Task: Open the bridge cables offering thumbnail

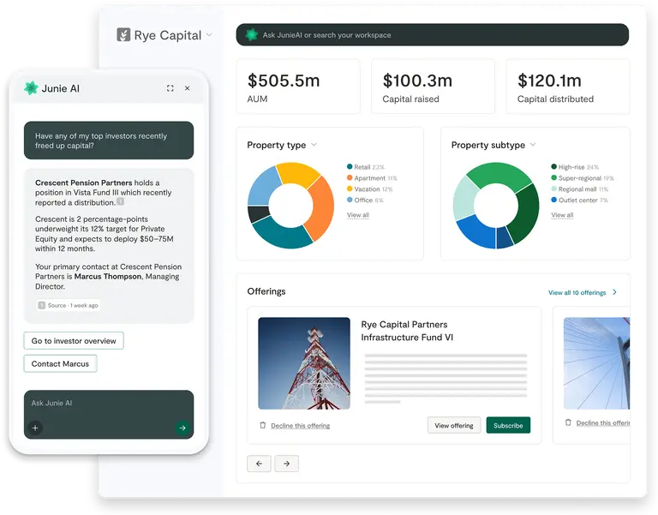Action: point(596,363)
